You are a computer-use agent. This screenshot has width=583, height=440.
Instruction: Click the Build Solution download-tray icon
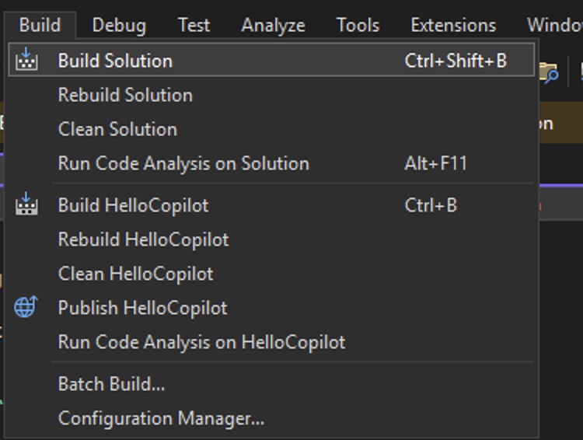(26, 60)
